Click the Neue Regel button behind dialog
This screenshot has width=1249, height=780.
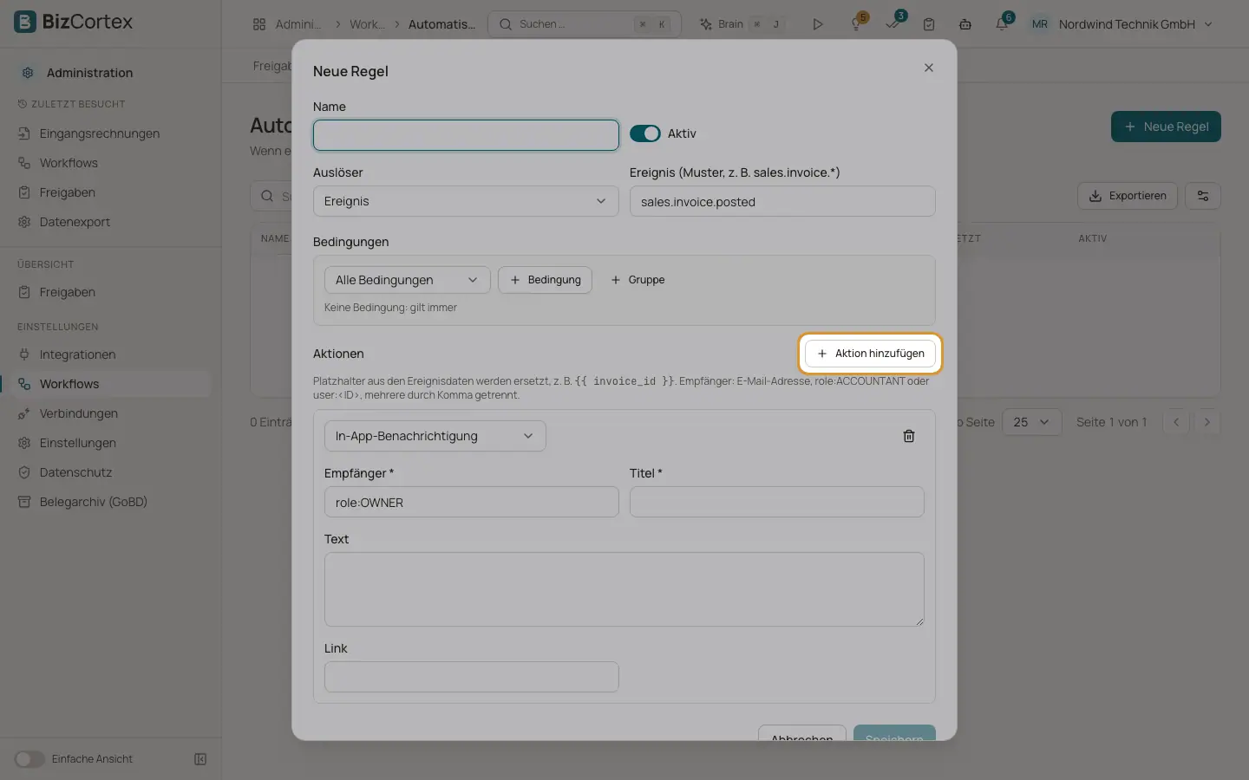pyautogui.click(x=1166, y=127)
